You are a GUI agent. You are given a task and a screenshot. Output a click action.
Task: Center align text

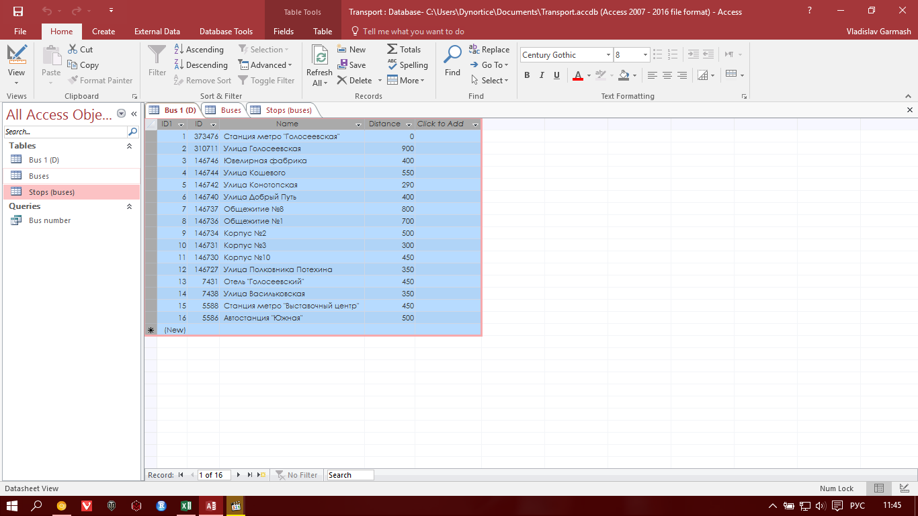point(667,75)
